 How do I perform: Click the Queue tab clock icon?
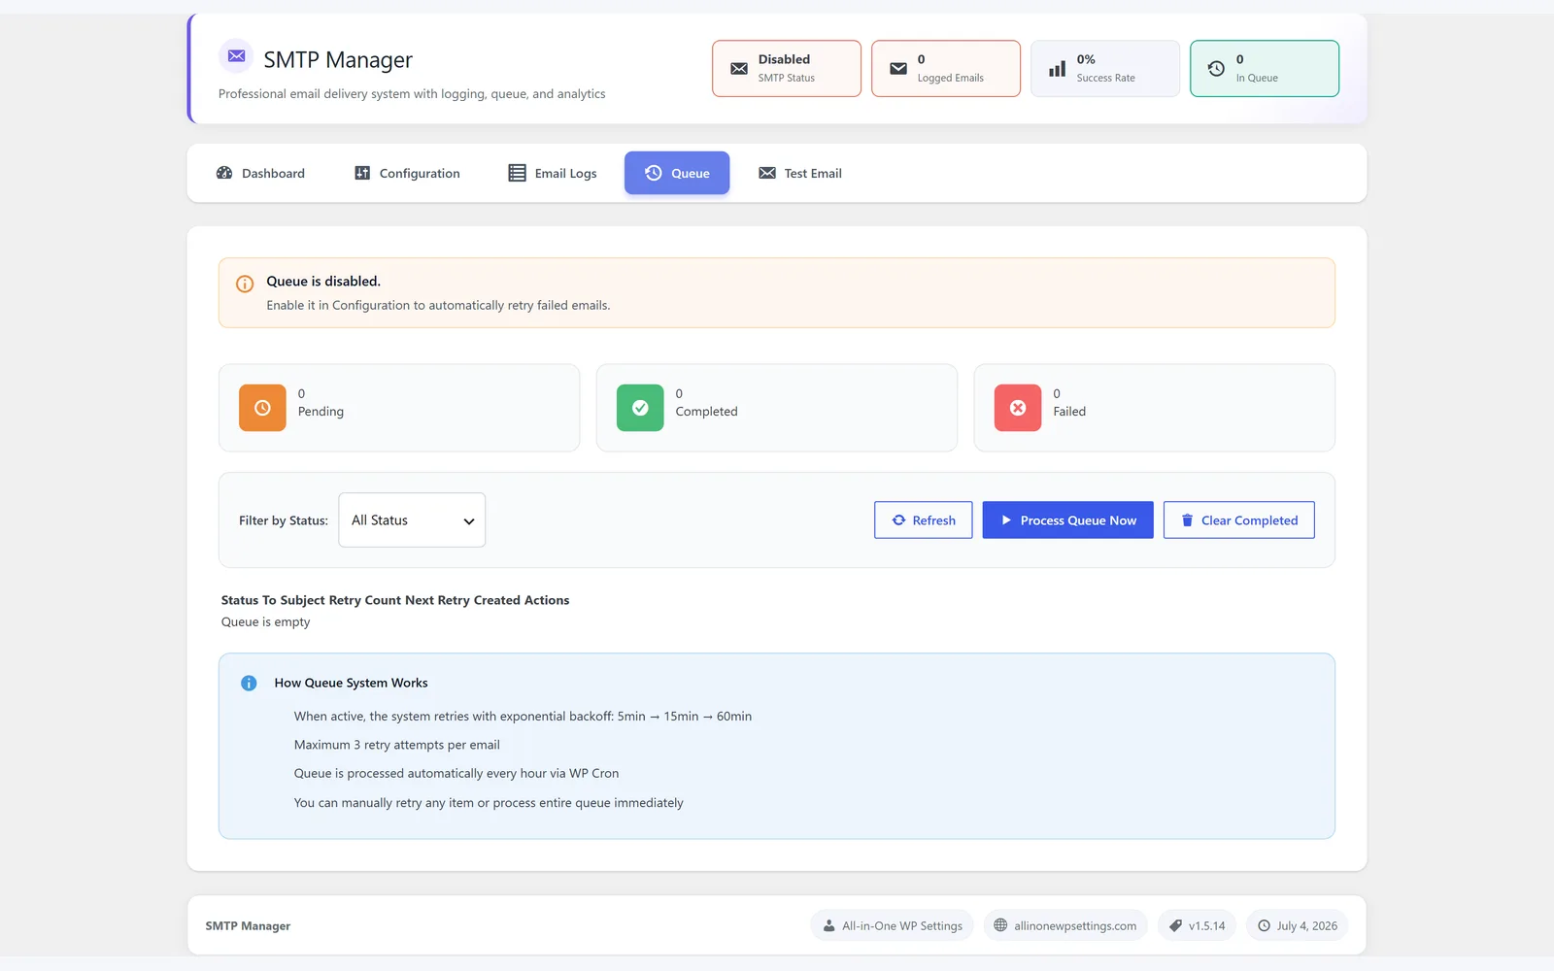[654, 173]
